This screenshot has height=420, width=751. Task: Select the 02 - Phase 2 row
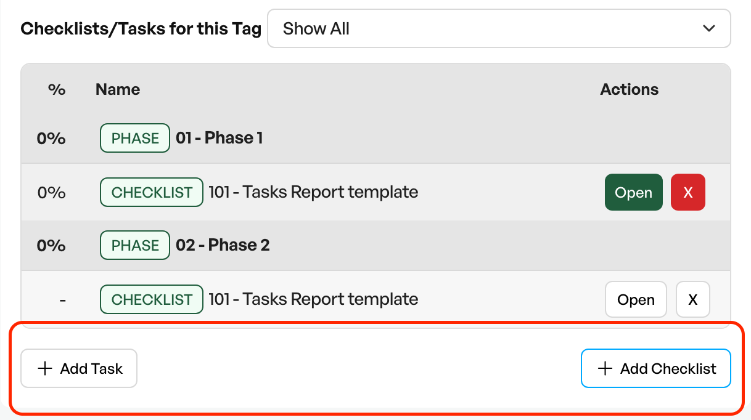point(375,245)
